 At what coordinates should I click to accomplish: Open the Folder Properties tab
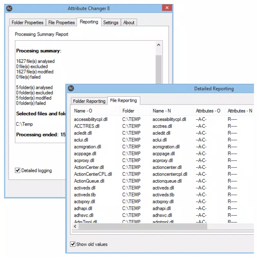[x=27, y=23]
